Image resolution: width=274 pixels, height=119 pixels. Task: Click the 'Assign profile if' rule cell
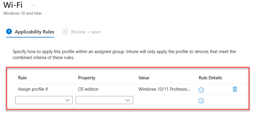point(33,89)
